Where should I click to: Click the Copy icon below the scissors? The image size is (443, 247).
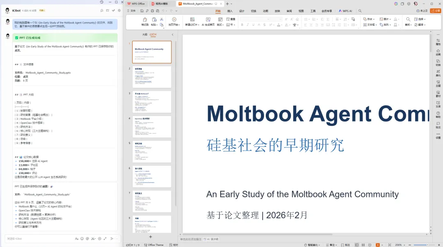[x=162, y=25]
